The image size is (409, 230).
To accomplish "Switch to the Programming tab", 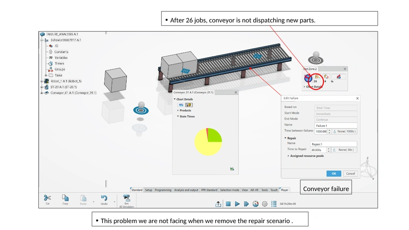I will [163, 190].
